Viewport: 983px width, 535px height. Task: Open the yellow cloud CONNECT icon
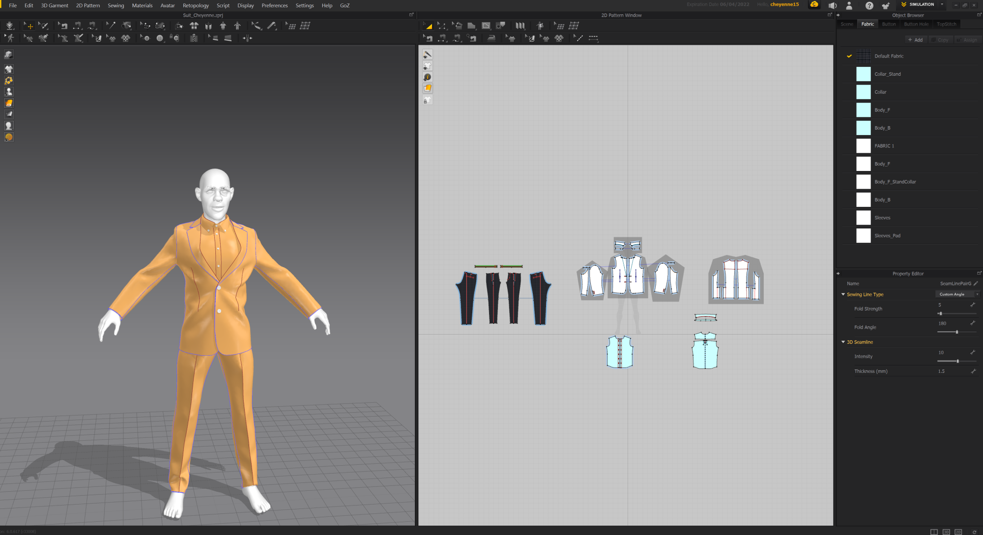[x=814, y=5]
